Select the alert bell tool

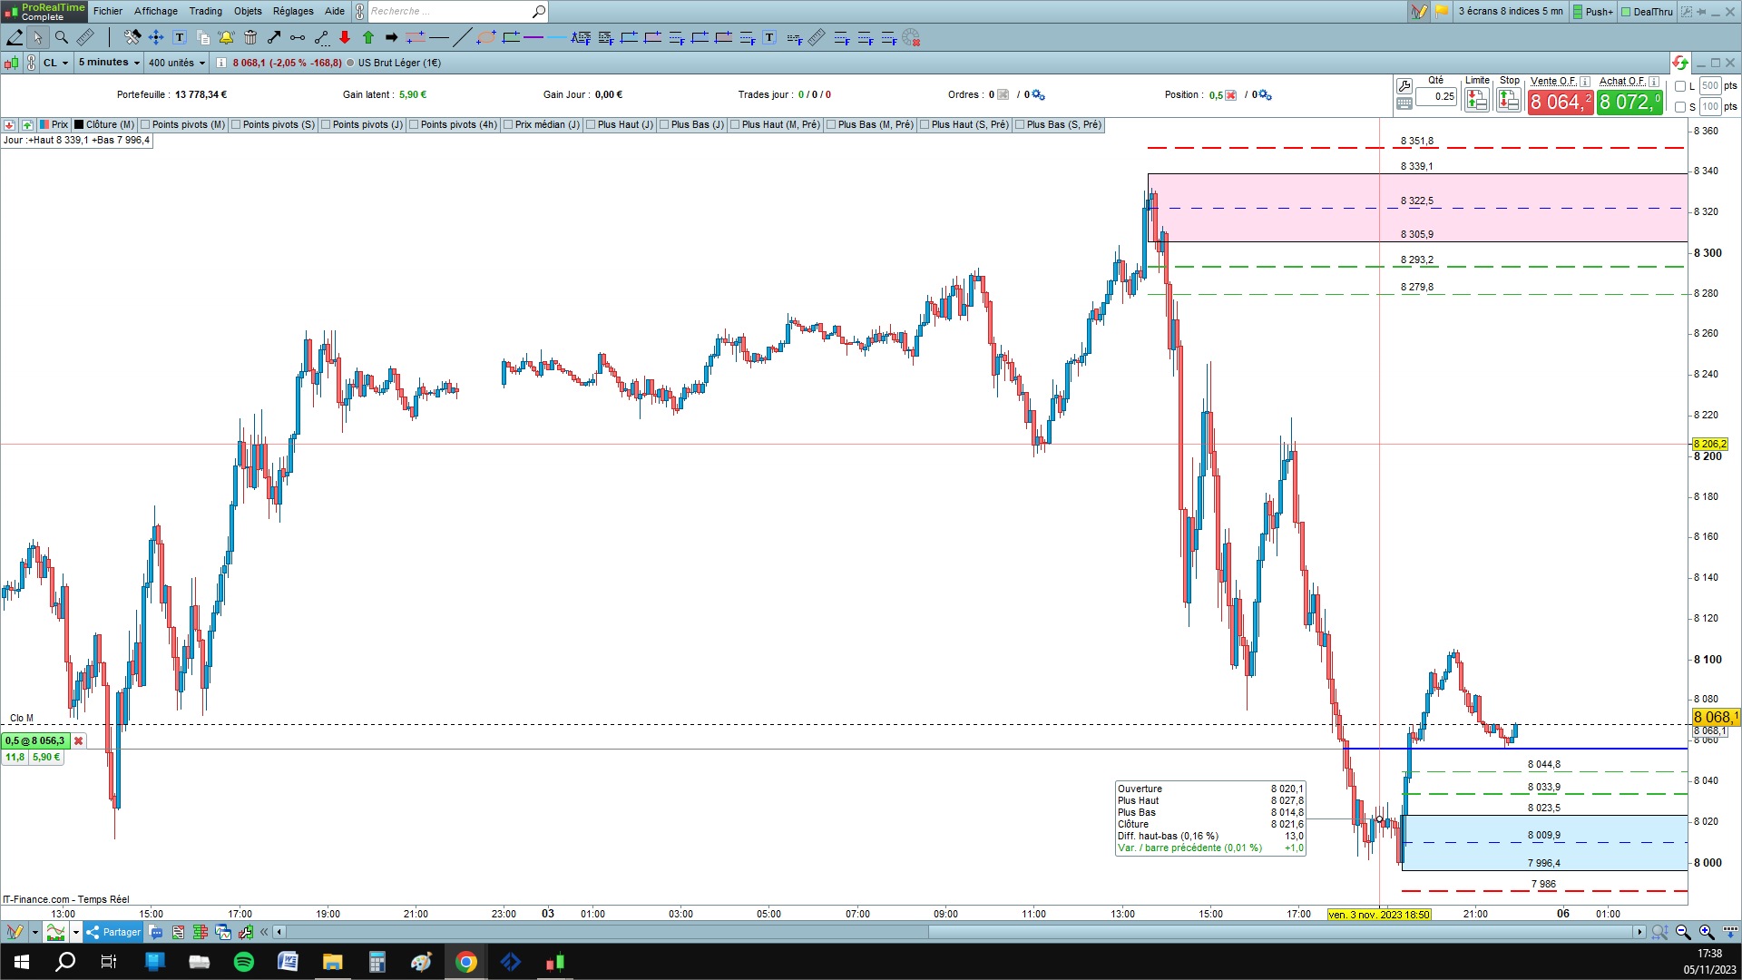click(x=226, y=37)
